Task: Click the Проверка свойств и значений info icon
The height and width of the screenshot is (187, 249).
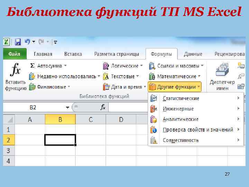Action: pyautogui.click(x=154, y=130)
